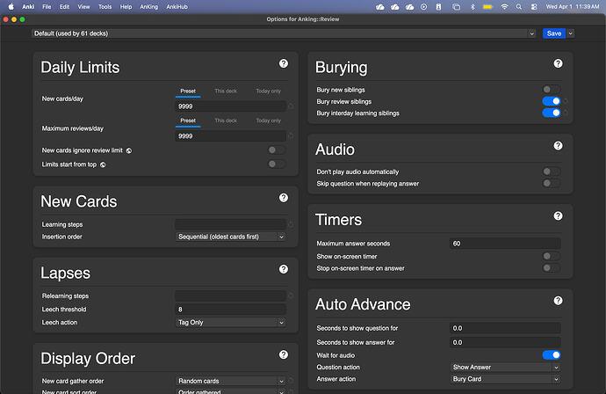Enable Show on-screen timer
Image resolution: width=606 pixels, height=394 pixels.
tap(551, 256)
